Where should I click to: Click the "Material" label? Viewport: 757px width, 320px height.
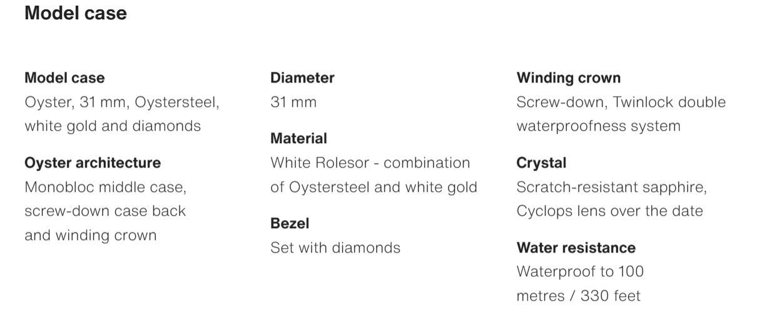(x=298, y=138)
